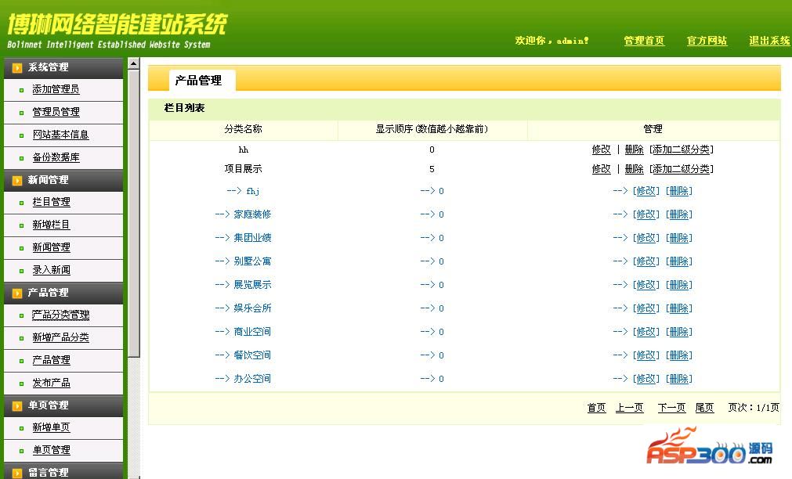Viewport: 792px width, 479px height.
Task: Click 添加二级分类 for 项目展示 category
Action: tap(682, 169)
